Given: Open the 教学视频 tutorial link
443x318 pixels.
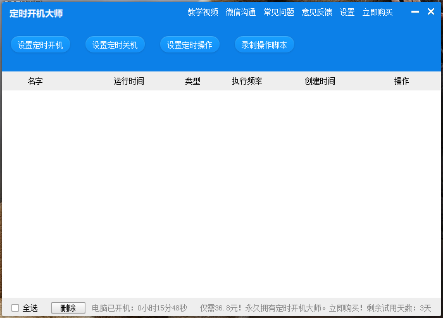Looking at the screenshot, I should 203,12.
